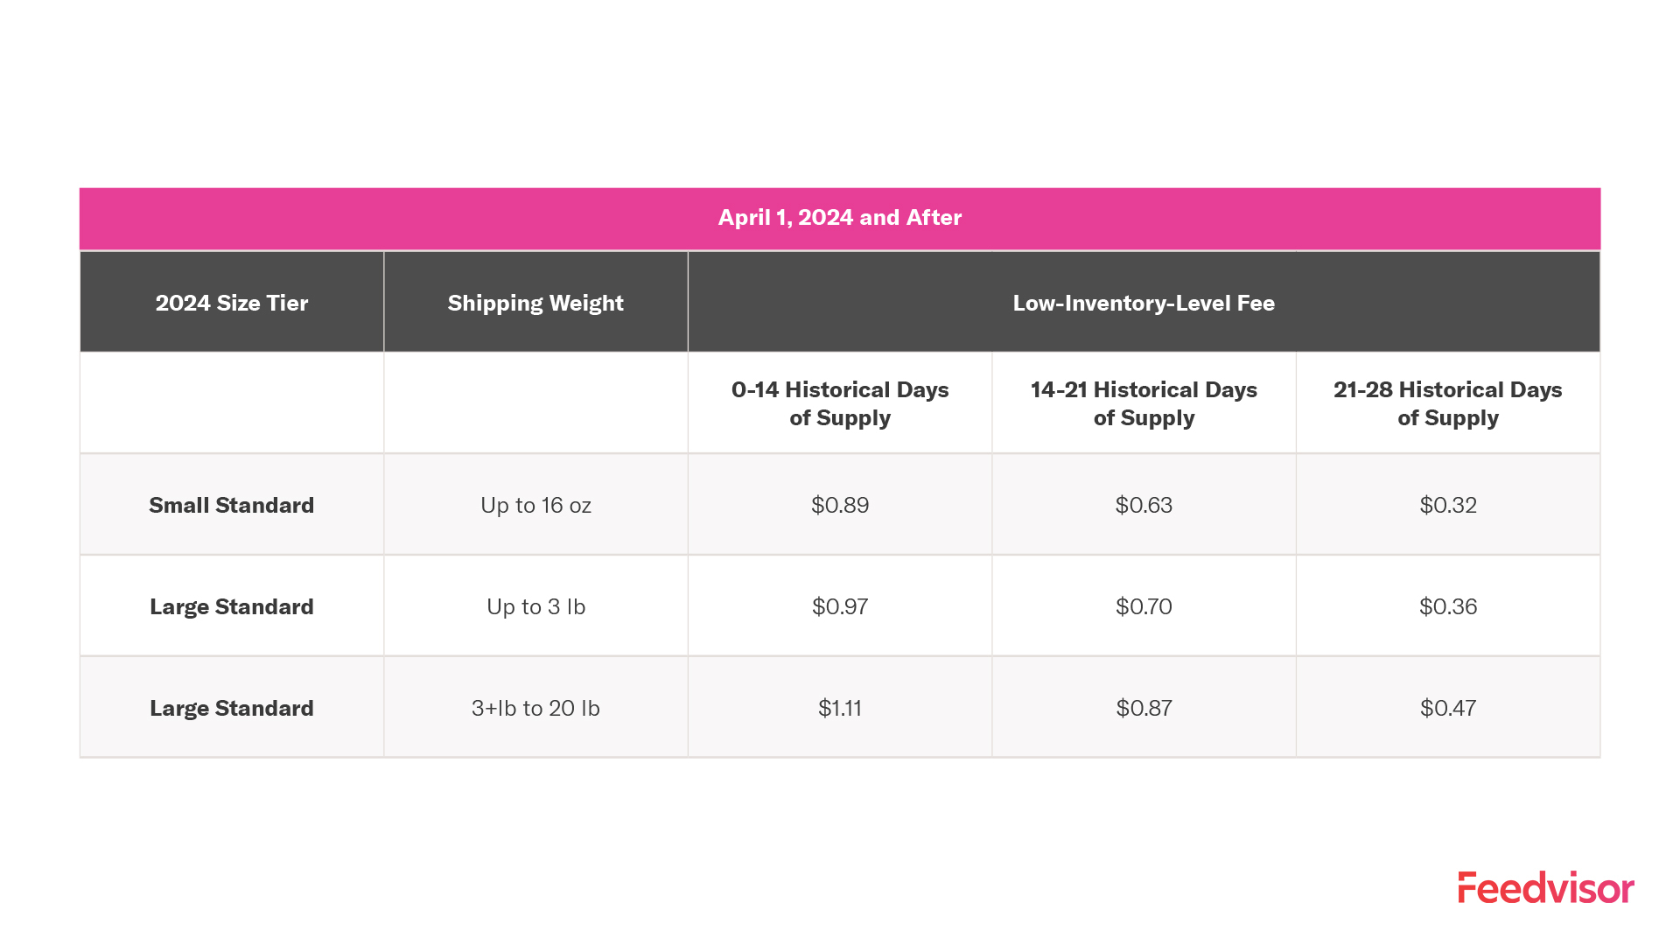Select the $1.11 fee value
Viewport: 1680px width, 945px height.
840,708
